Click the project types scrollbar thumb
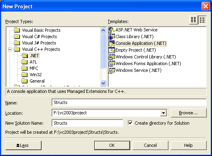Viewport: 212px width, 156px height. click(103, 51)
